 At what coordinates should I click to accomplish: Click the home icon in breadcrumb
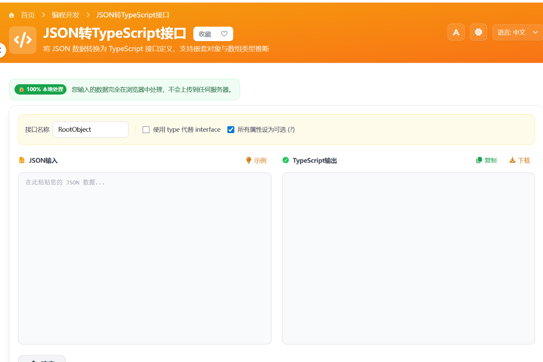[12, 15]
